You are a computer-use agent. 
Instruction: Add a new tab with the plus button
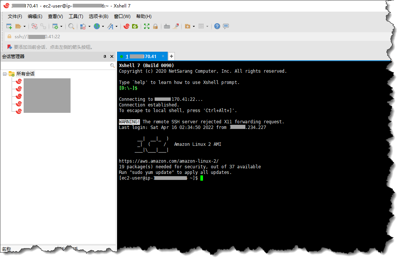(x=171, y=56)
